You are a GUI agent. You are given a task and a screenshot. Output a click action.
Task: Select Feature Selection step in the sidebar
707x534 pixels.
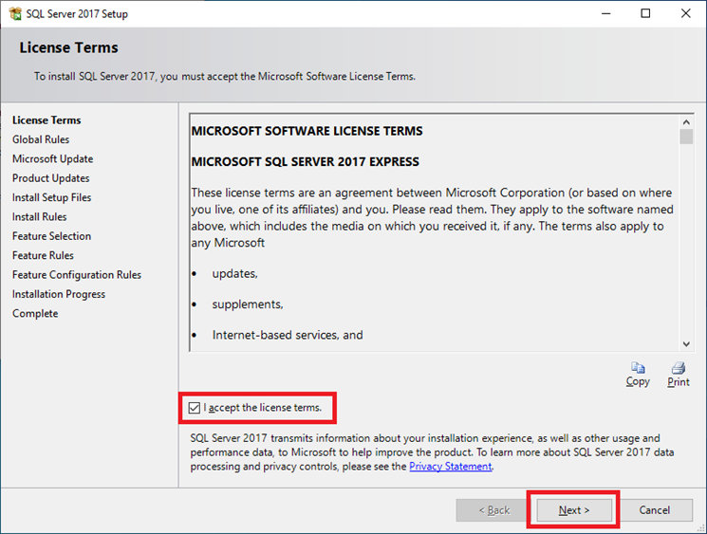(51, 236)
